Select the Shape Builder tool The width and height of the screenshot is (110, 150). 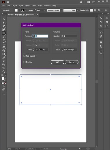point(4,50)
